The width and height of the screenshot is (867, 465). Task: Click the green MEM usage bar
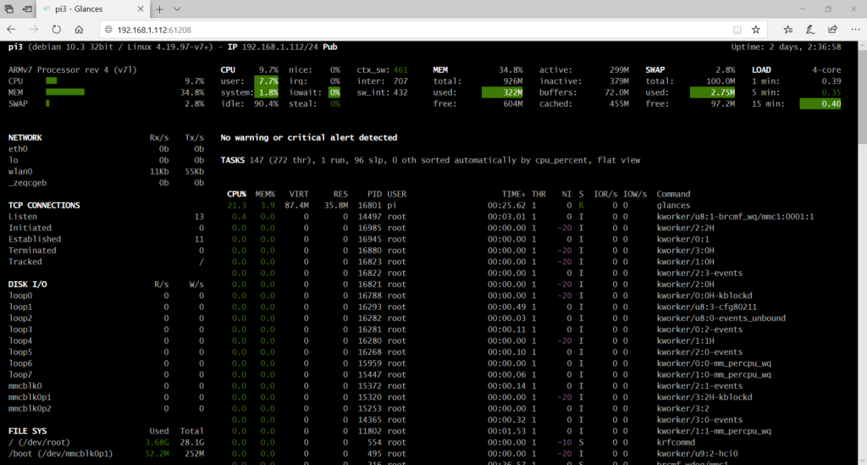click(64, 92)
